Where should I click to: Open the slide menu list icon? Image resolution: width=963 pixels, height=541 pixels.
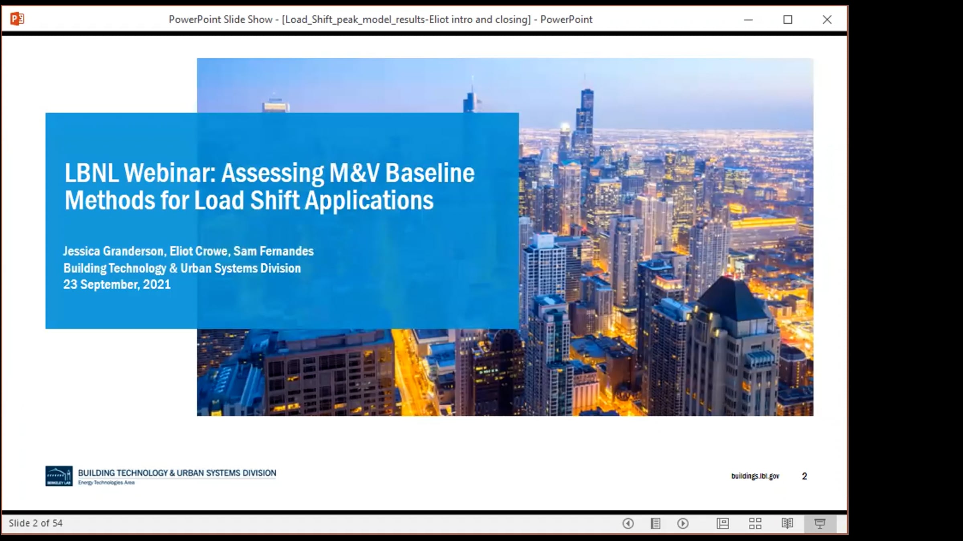[655, 523]
